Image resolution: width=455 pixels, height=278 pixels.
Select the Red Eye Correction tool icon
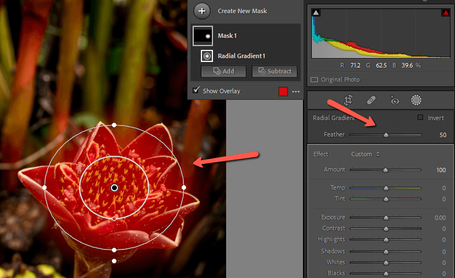pos(395,100)
